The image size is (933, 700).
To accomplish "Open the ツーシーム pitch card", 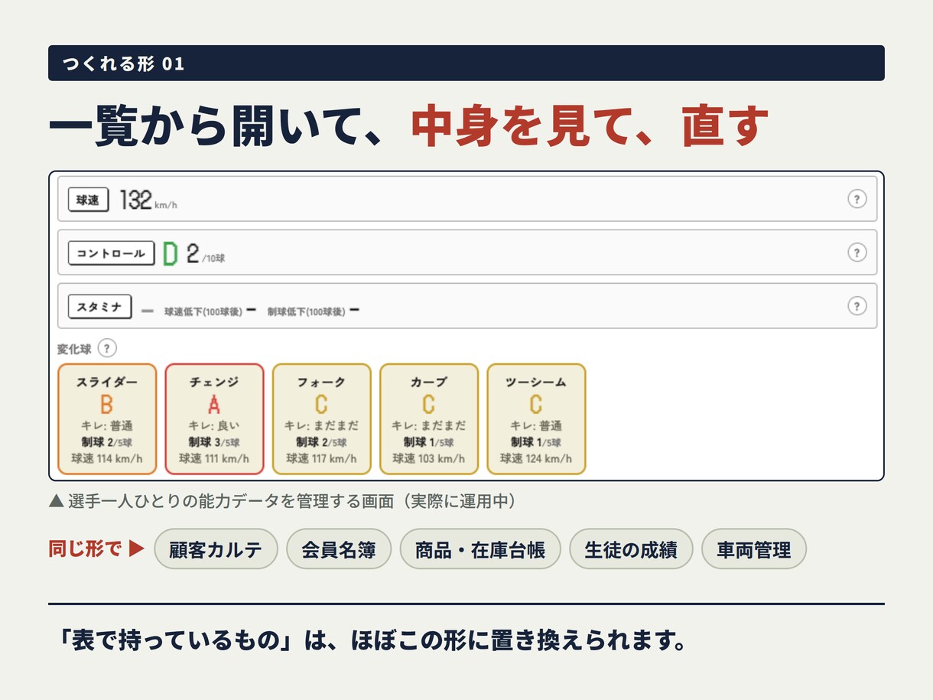I will point(536,419).
